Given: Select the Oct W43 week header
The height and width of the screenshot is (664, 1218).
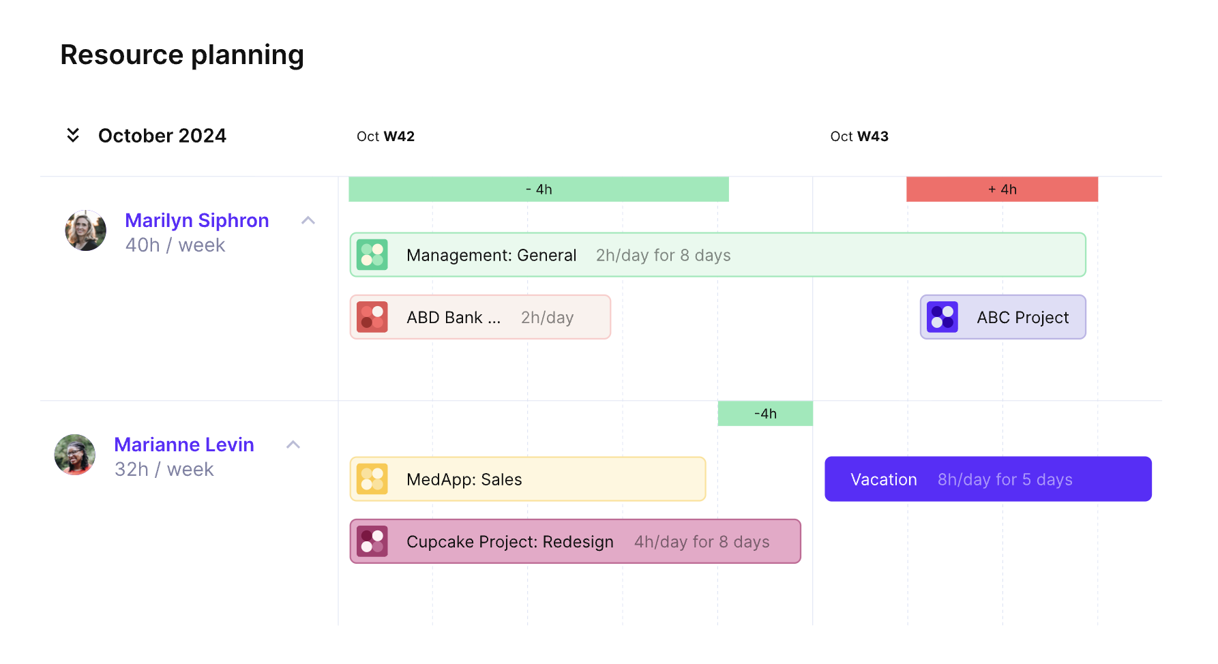Looking at the screenshot, I should tap(859, 136).
